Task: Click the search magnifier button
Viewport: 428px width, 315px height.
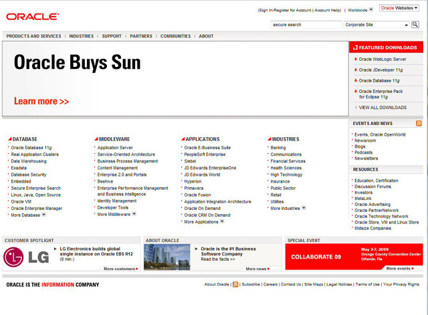Action: 415,25
